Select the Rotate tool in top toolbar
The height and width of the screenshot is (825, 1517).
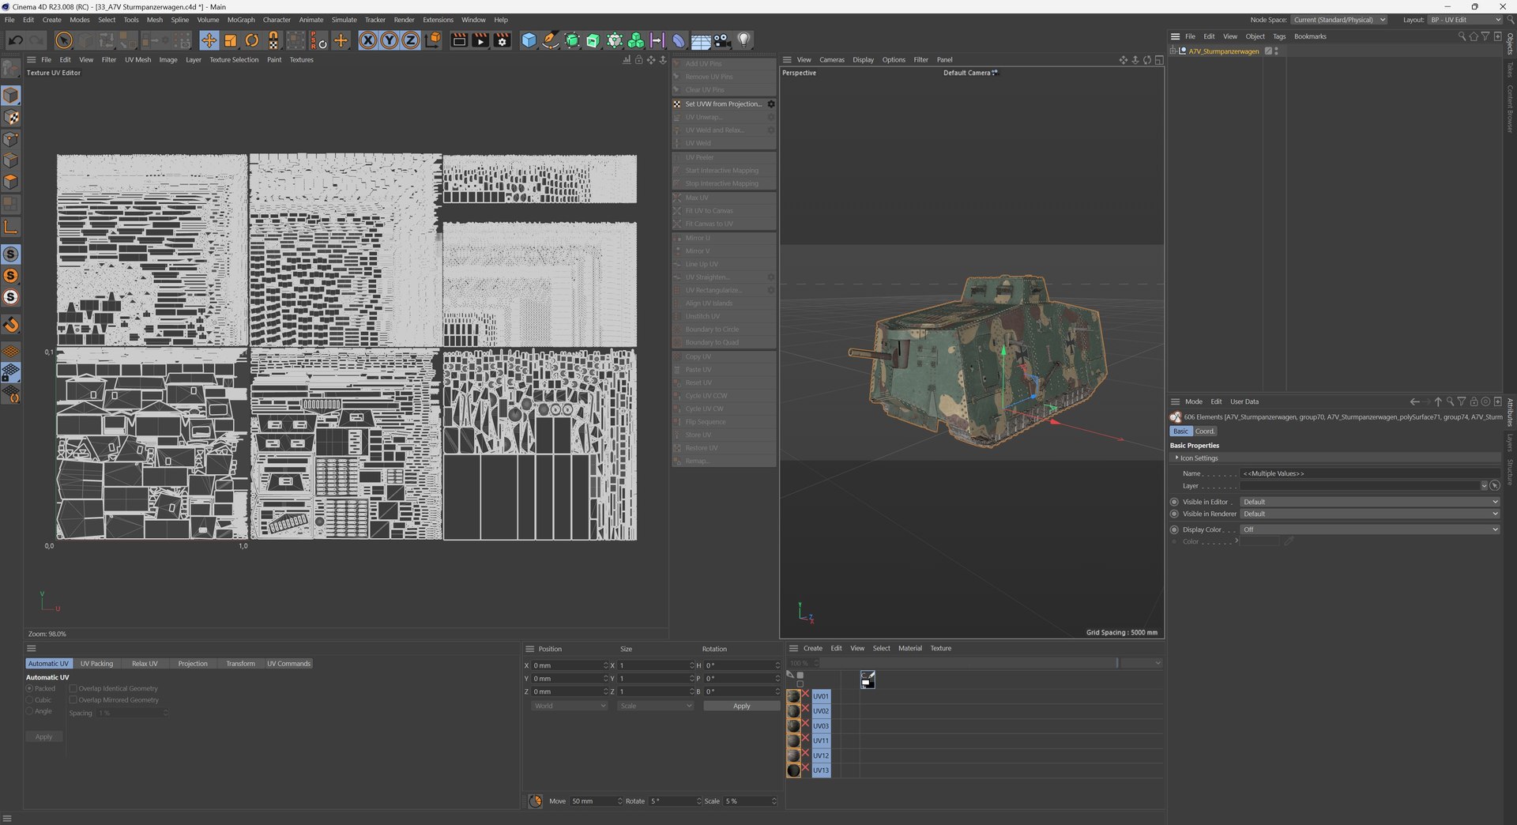coord(252,40)
